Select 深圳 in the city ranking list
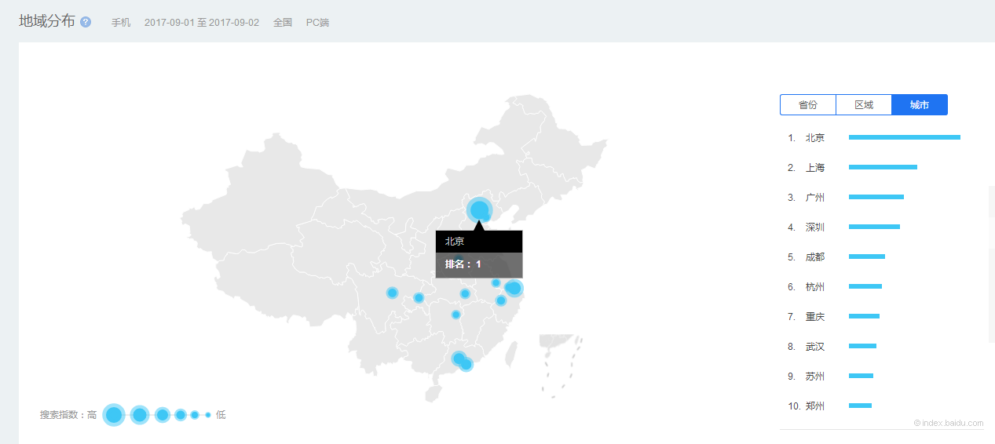This screenshot has width=995, height=444. pyautogui.click(x=815, y=227)
